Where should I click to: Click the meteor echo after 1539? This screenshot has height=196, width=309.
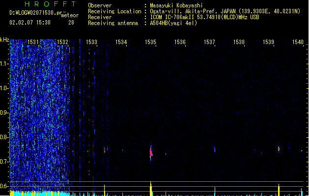coord(279,149)
